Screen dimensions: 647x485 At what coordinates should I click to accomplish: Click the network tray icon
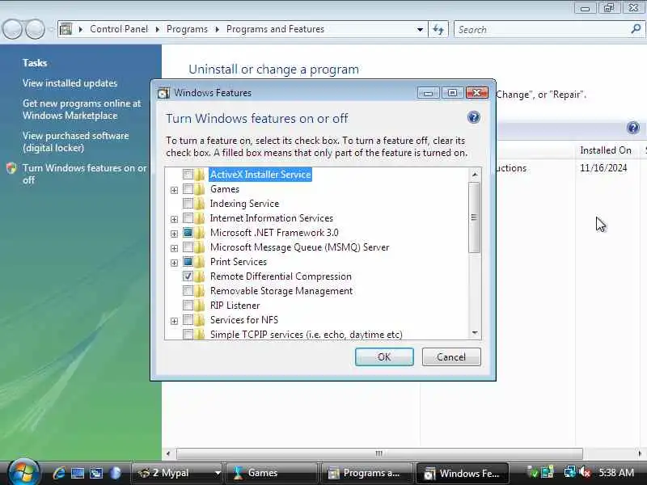[569, 472]
